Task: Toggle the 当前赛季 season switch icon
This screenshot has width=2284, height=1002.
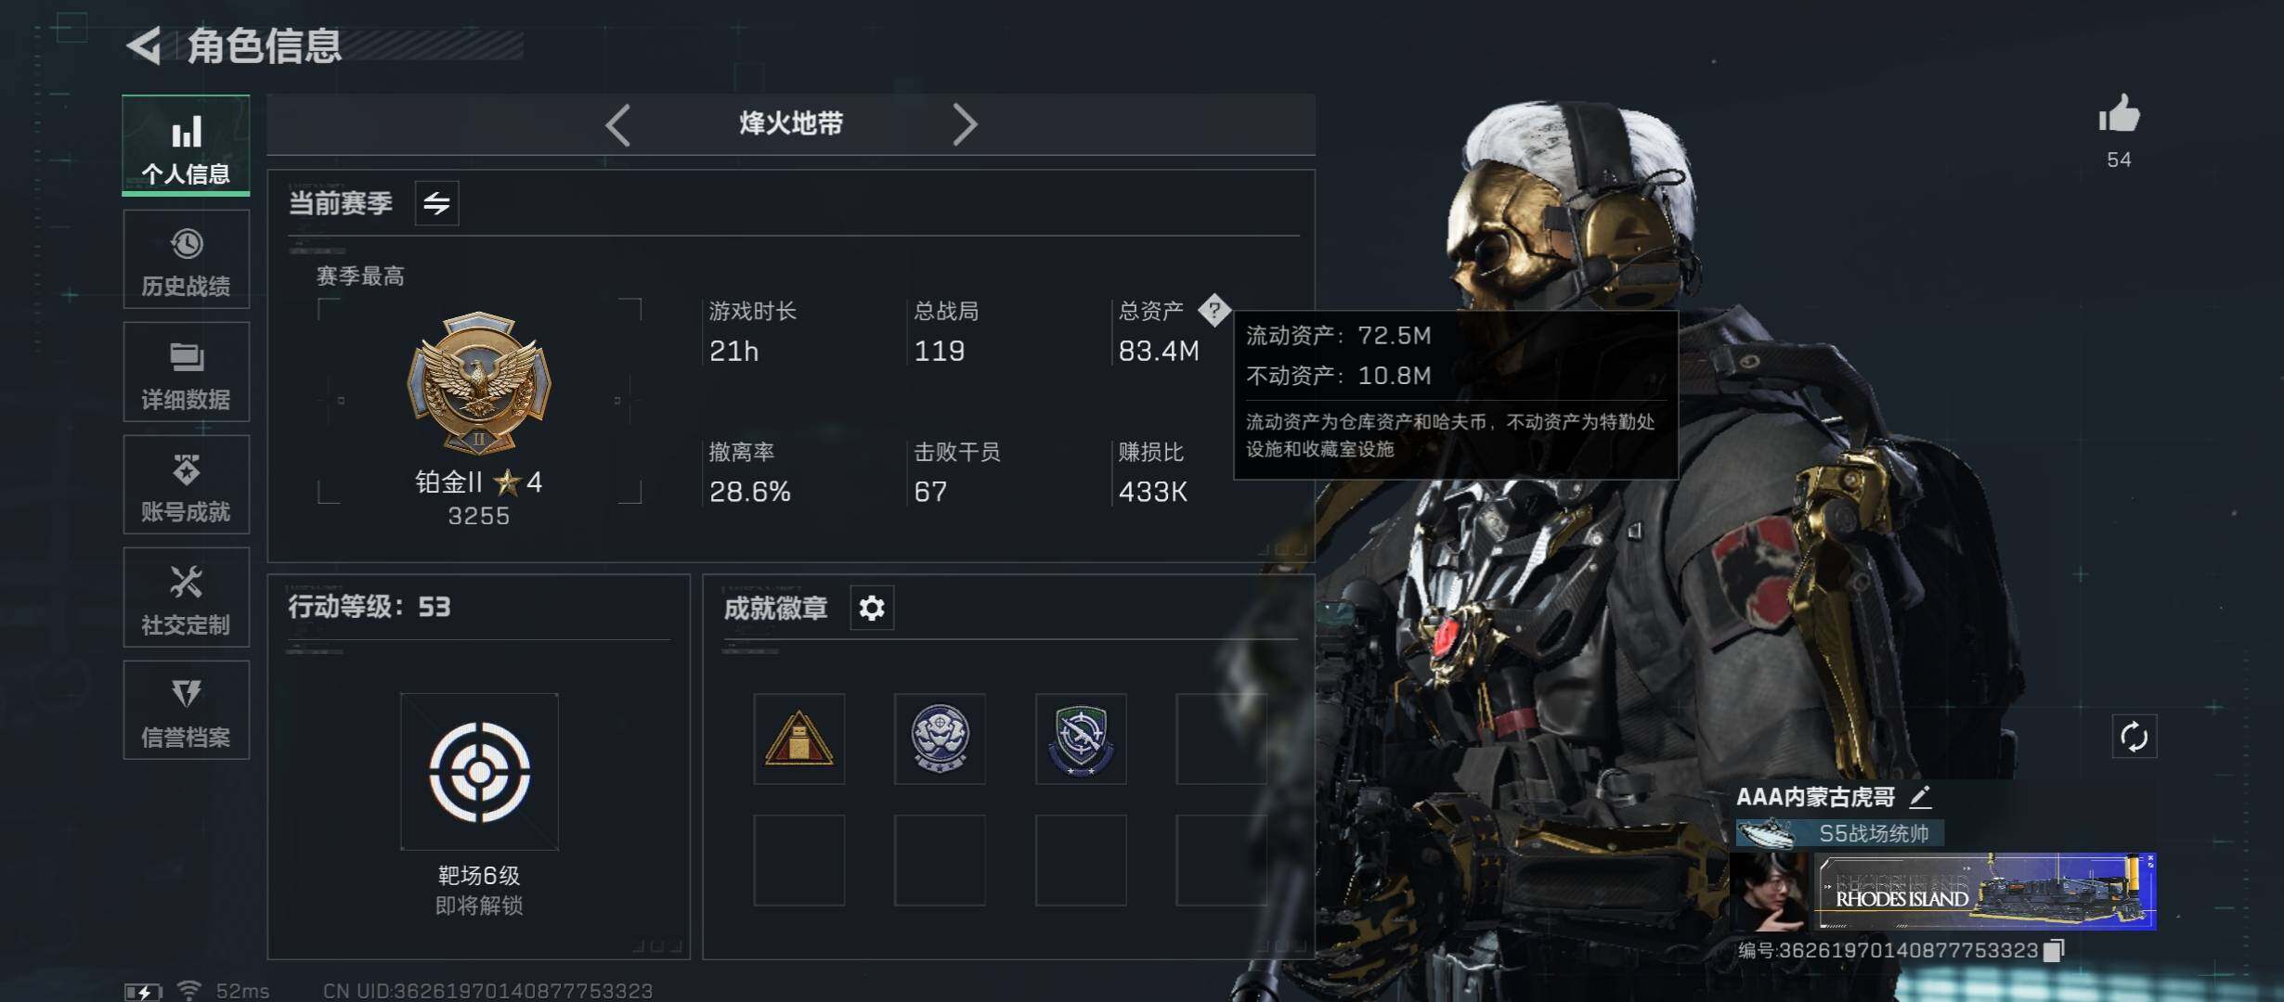Action: click(x=436, y=203)
